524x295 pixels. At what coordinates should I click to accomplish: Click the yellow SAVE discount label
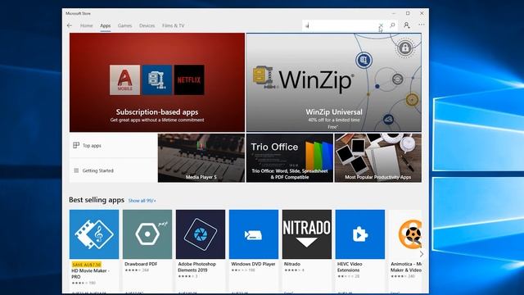(x=87, y=265)
